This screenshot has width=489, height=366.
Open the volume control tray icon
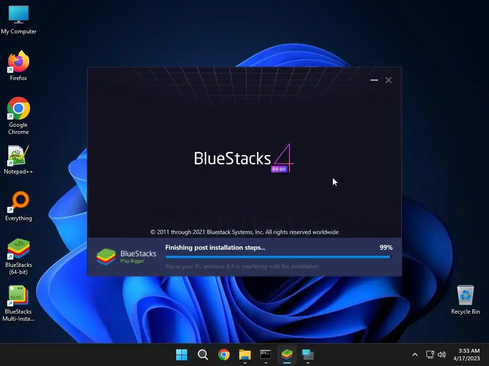442,355
